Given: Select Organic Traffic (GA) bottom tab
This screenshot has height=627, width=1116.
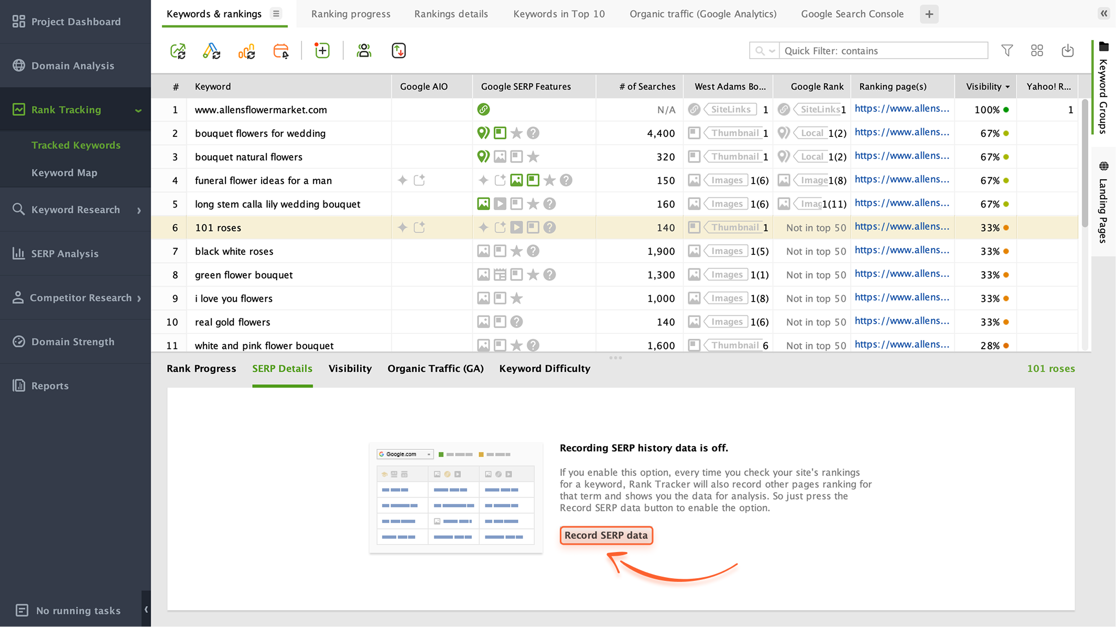Looking at the screenshot, I should point(436,369).
